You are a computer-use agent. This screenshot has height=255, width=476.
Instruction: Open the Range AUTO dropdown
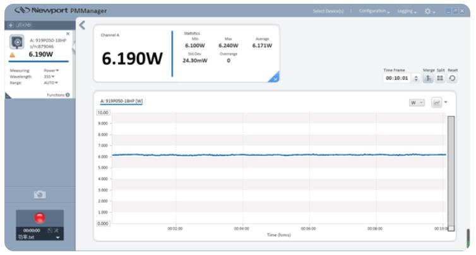click(49, 82)
